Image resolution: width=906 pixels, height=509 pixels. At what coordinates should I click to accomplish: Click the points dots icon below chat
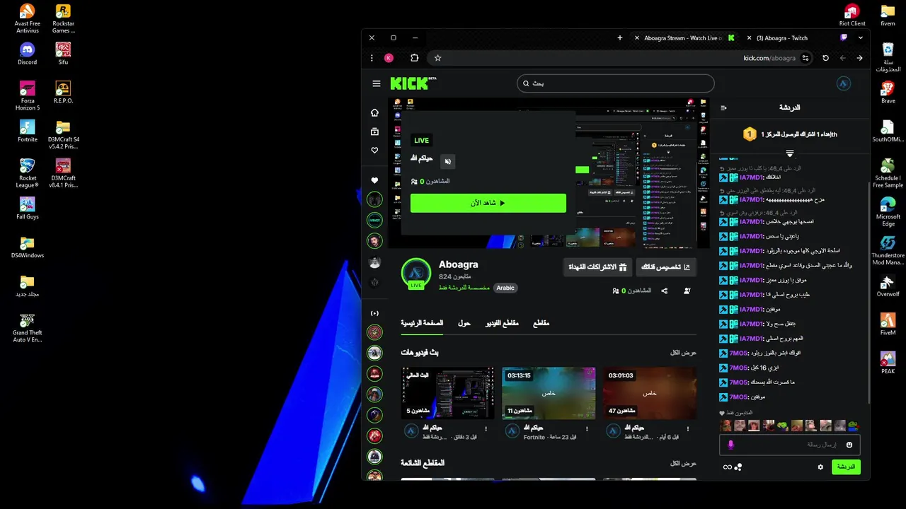pyautogui.click(x=738, y=467)
